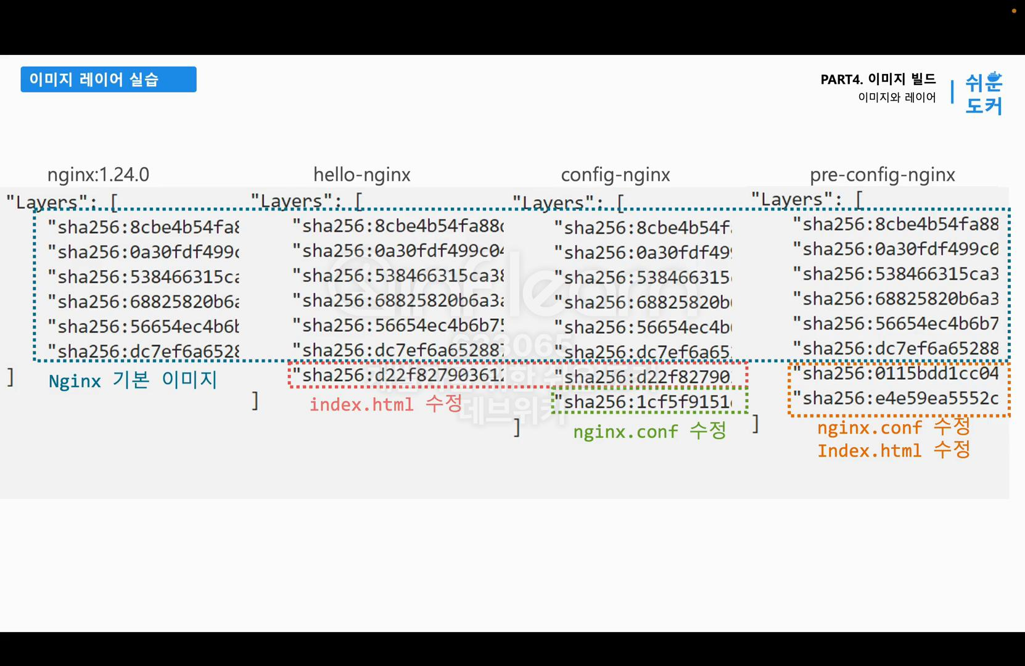Click sha256:8cbe4b54fa88 in pre-config-nginx column
This screenshot has height=666, width=1025.
pyautogui.click(x=896, y=224)
